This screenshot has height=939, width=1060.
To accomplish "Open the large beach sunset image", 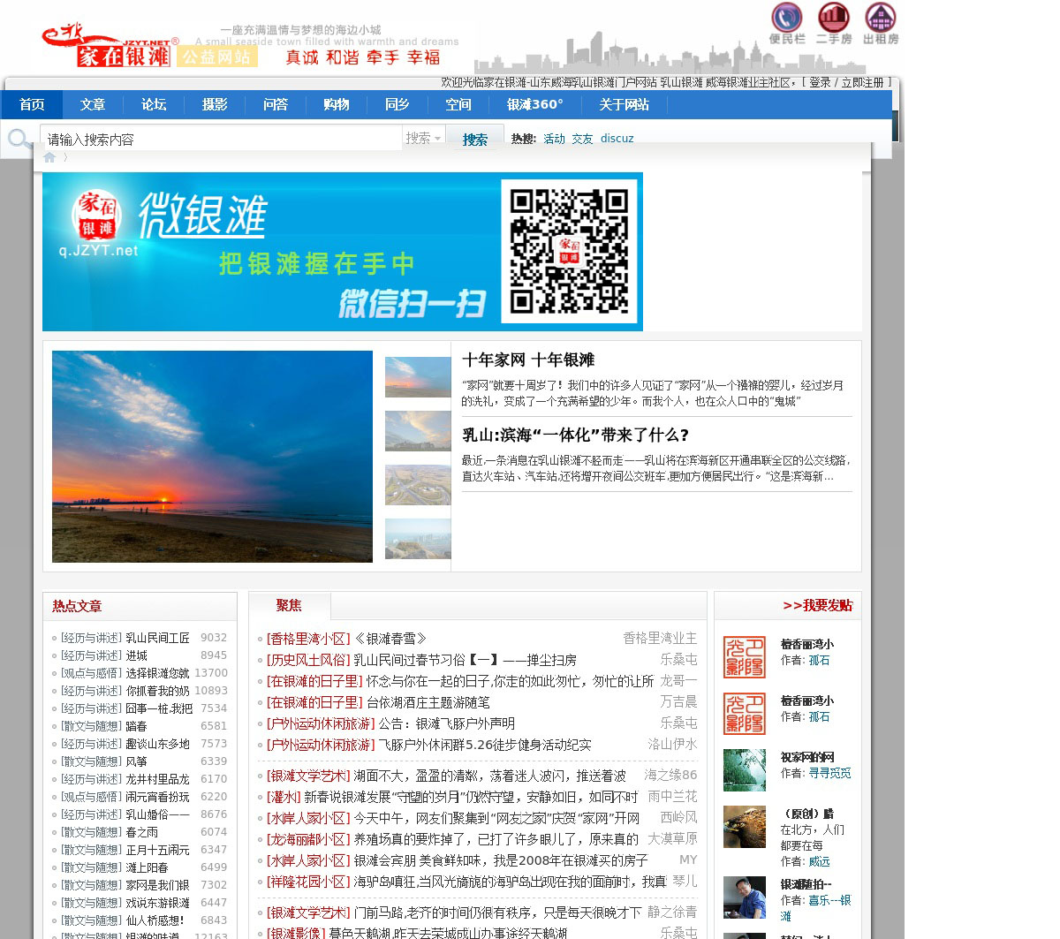I will 212,457.
